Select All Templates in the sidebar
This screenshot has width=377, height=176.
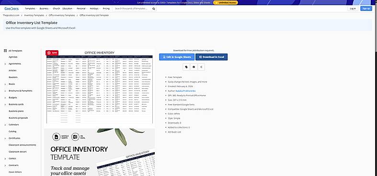[x=15, y=51]
